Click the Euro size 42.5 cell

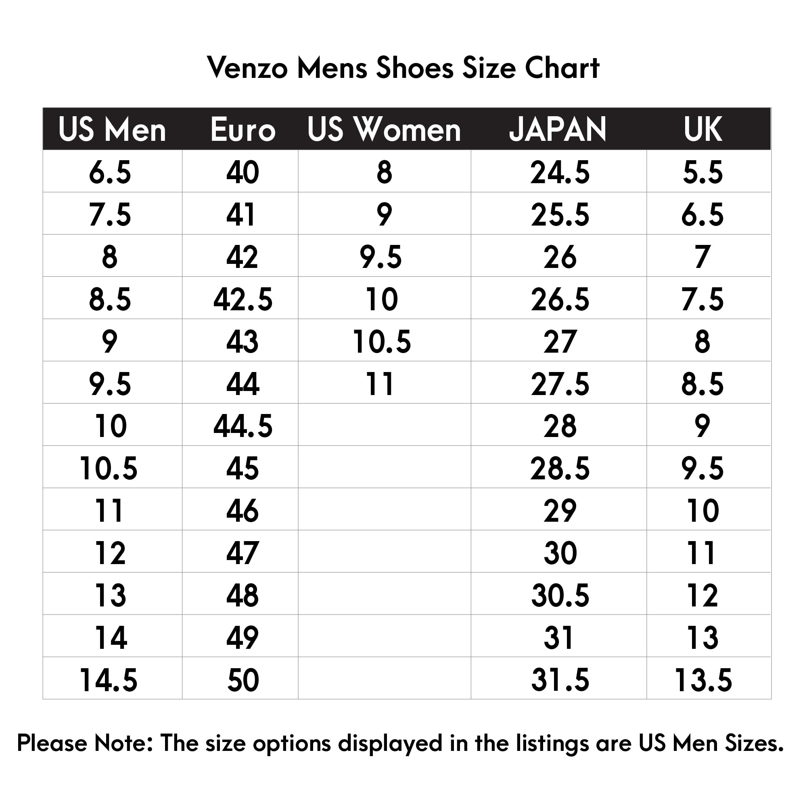pos(243,299)
